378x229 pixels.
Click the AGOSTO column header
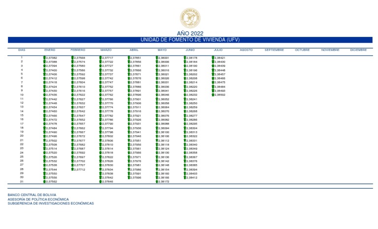coord(246,50)
